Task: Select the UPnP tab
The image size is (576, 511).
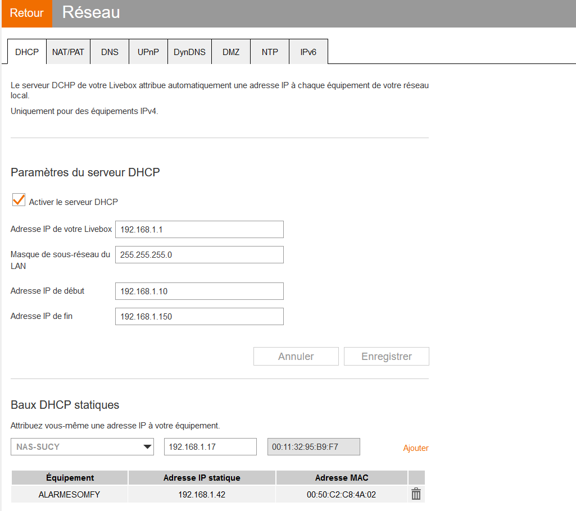Action: pos(148,52)
